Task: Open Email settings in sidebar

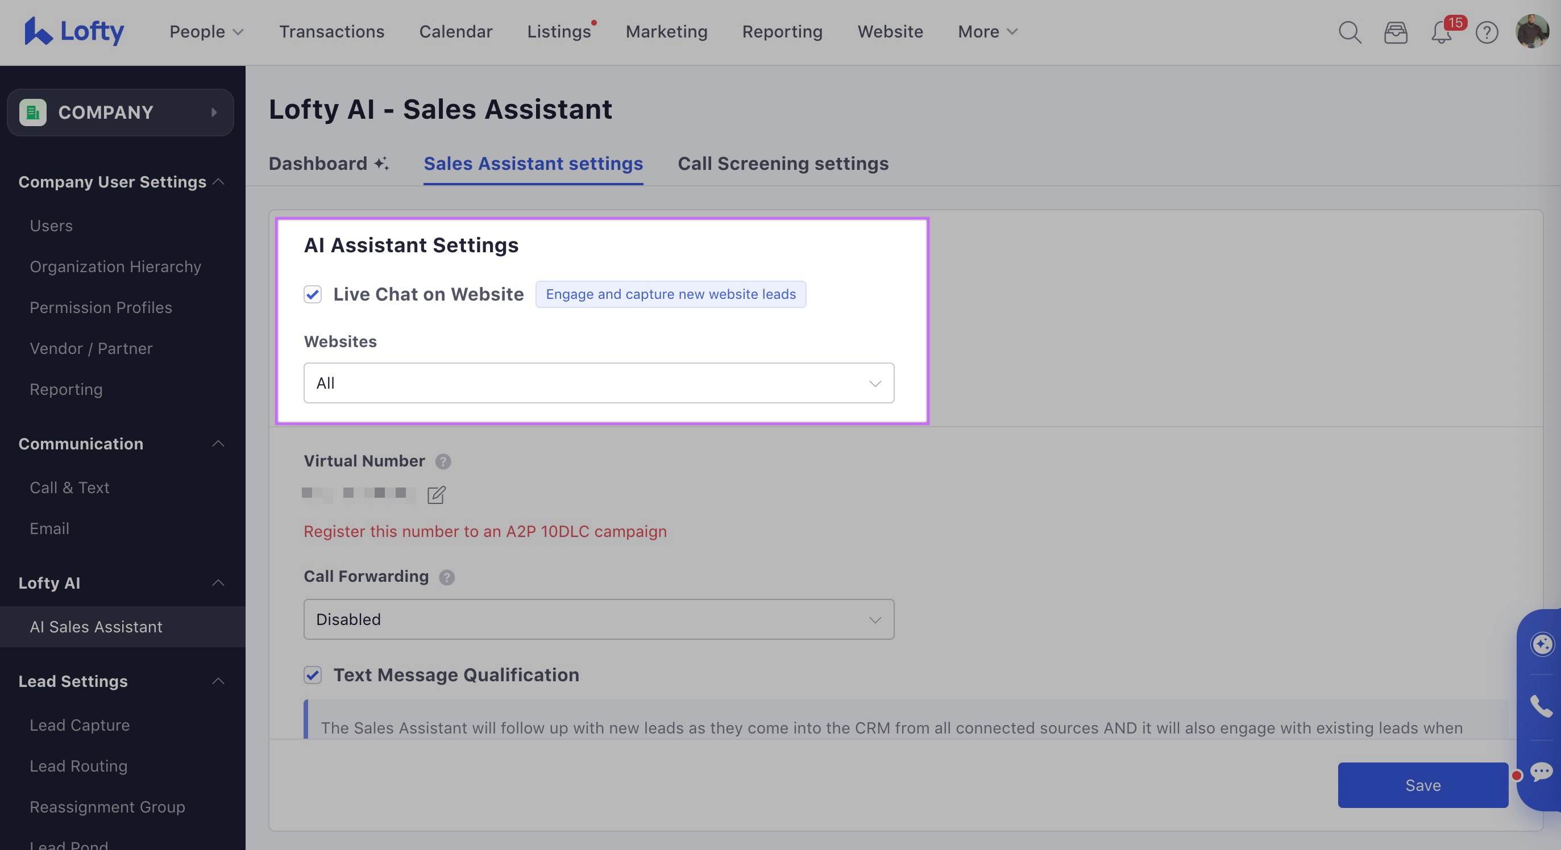Action: pyautogui.click(x=49, y=528)
